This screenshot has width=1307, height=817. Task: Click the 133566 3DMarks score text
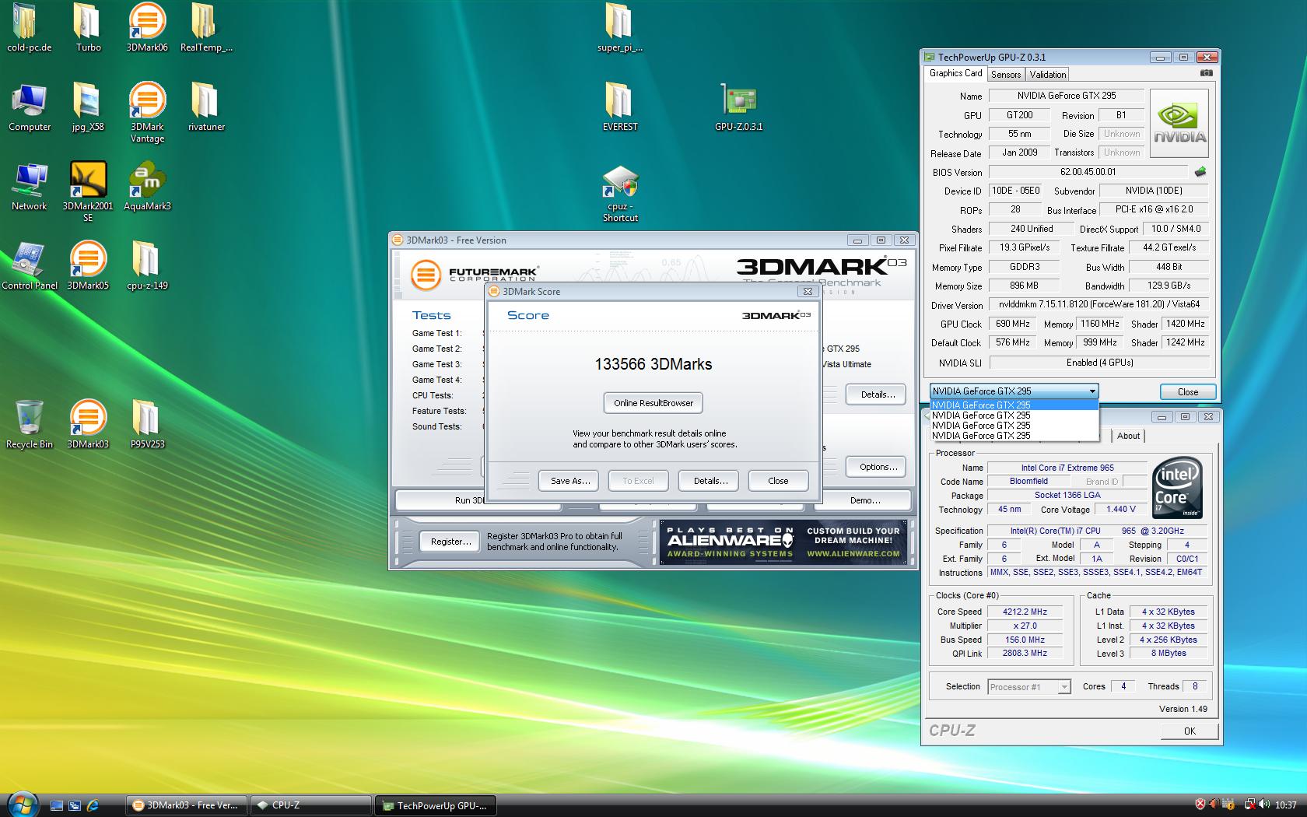pyautogui.click(x=653, y=364)
